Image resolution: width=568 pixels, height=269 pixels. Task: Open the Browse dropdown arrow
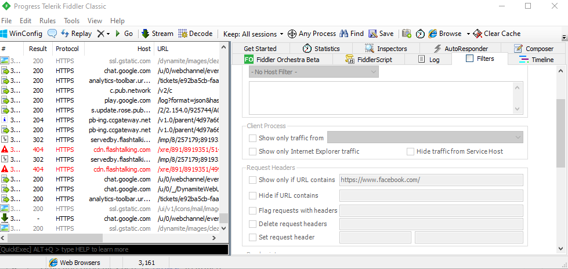(x=468, y=34)
